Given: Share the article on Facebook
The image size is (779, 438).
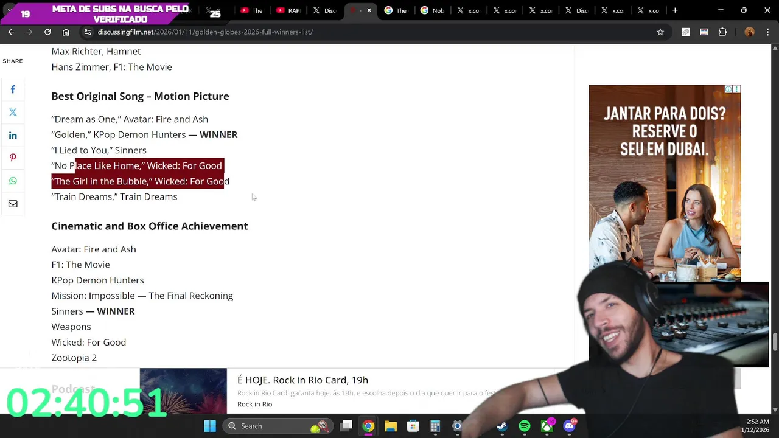Looking at the screenshot, I should (x=13, y=89).
